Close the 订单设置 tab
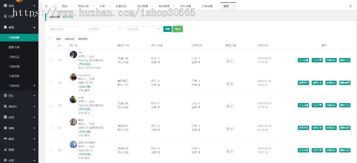Screen dimensions: 357x163 click(x=217, y=6)
